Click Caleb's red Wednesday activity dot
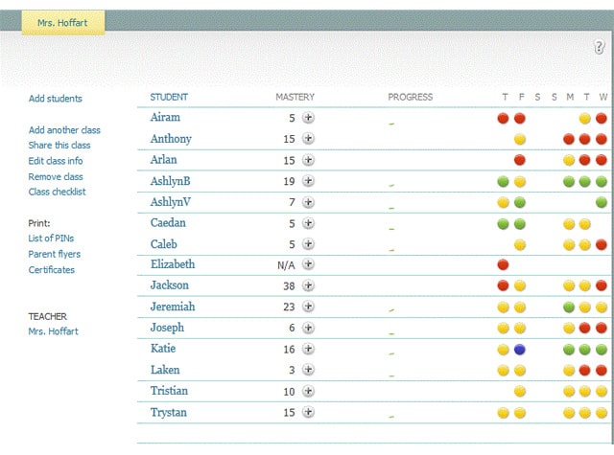The width and height of the screenshot is (614, 455). click(x=602, y=245)
